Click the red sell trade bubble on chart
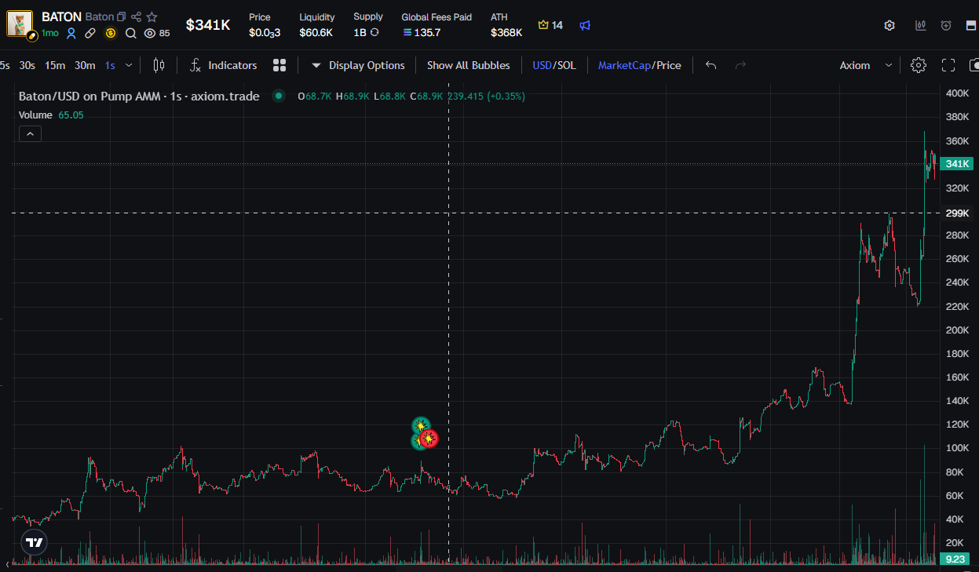Viewport: 979px width, 572px height. click(x=429, y=439)
